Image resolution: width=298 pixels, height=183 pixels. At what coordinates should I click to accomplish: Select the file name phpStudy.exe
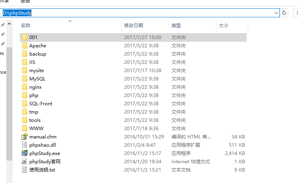click(x=45, y=153)
